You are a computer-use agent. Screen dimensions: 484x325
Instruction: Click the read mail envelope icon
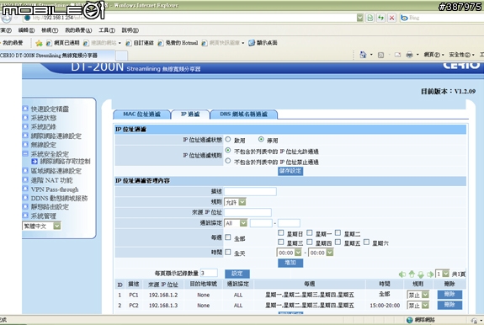(397, 55)
